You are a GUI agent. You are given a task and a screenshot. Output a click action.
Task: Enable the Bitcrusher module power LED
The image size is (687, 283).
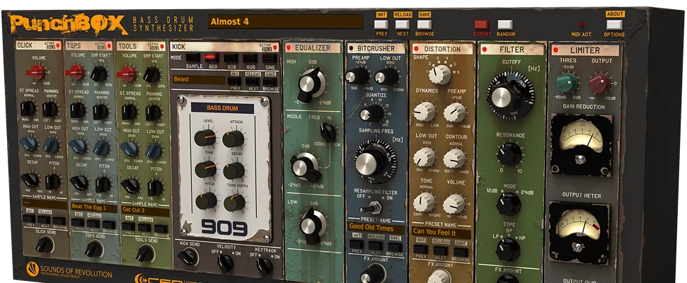click(352, 49)
